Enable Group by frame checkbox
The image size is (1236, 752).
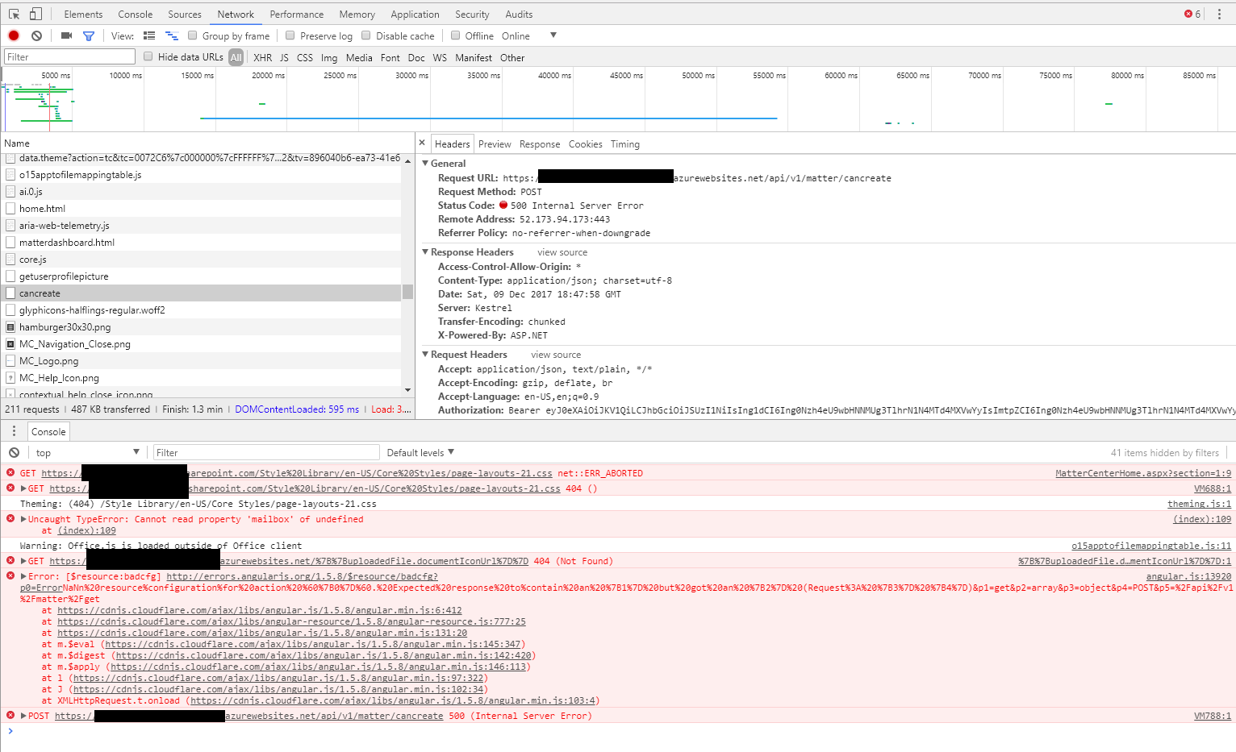click(x=193, y=35)
